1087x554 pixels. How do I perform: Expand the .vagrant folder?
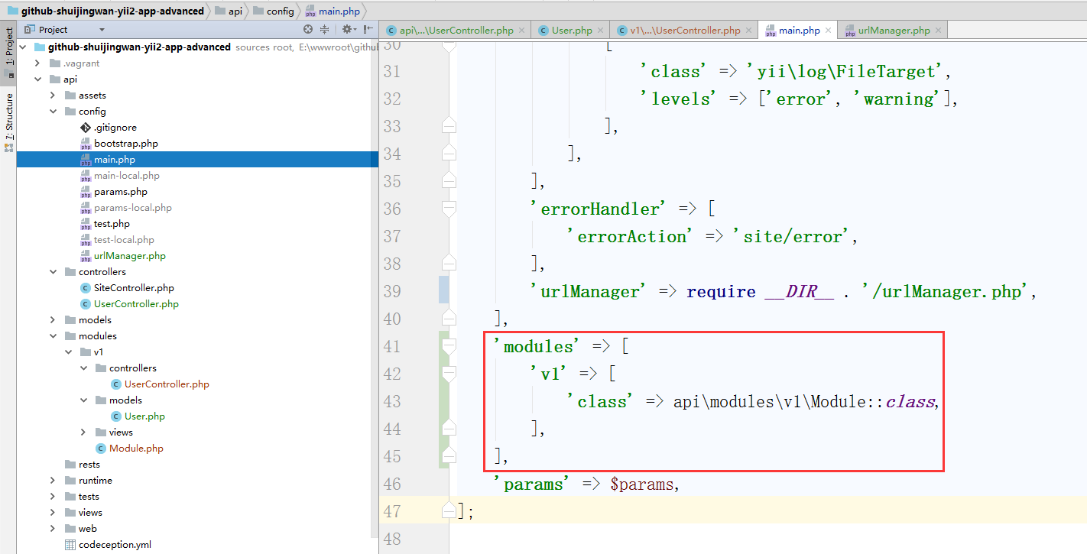click(x=37, y=63)
